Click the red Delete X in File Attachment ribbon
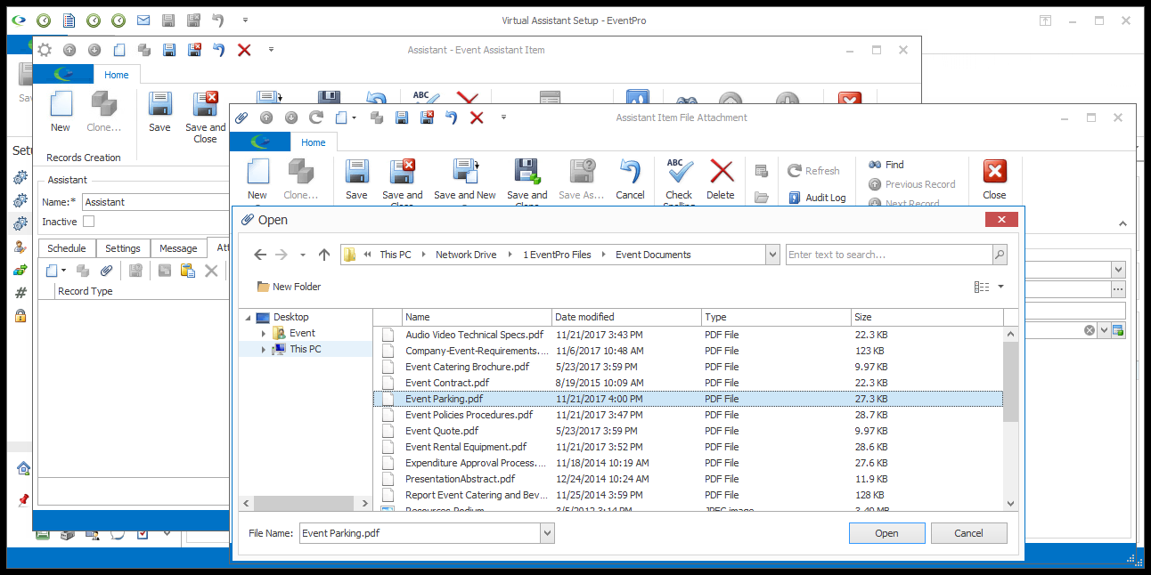This screenshot has width=1151, height=575. pos(721,171)
